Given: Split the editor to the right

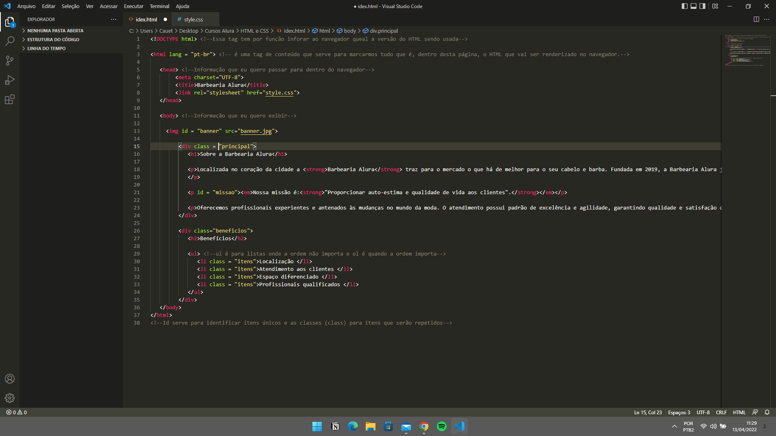Looking at the screenshot, I should click(756, 19).
